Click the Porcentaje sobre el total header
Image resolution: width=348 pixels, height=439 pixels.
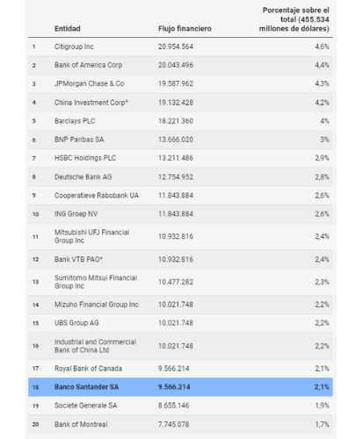coord(294,19)
